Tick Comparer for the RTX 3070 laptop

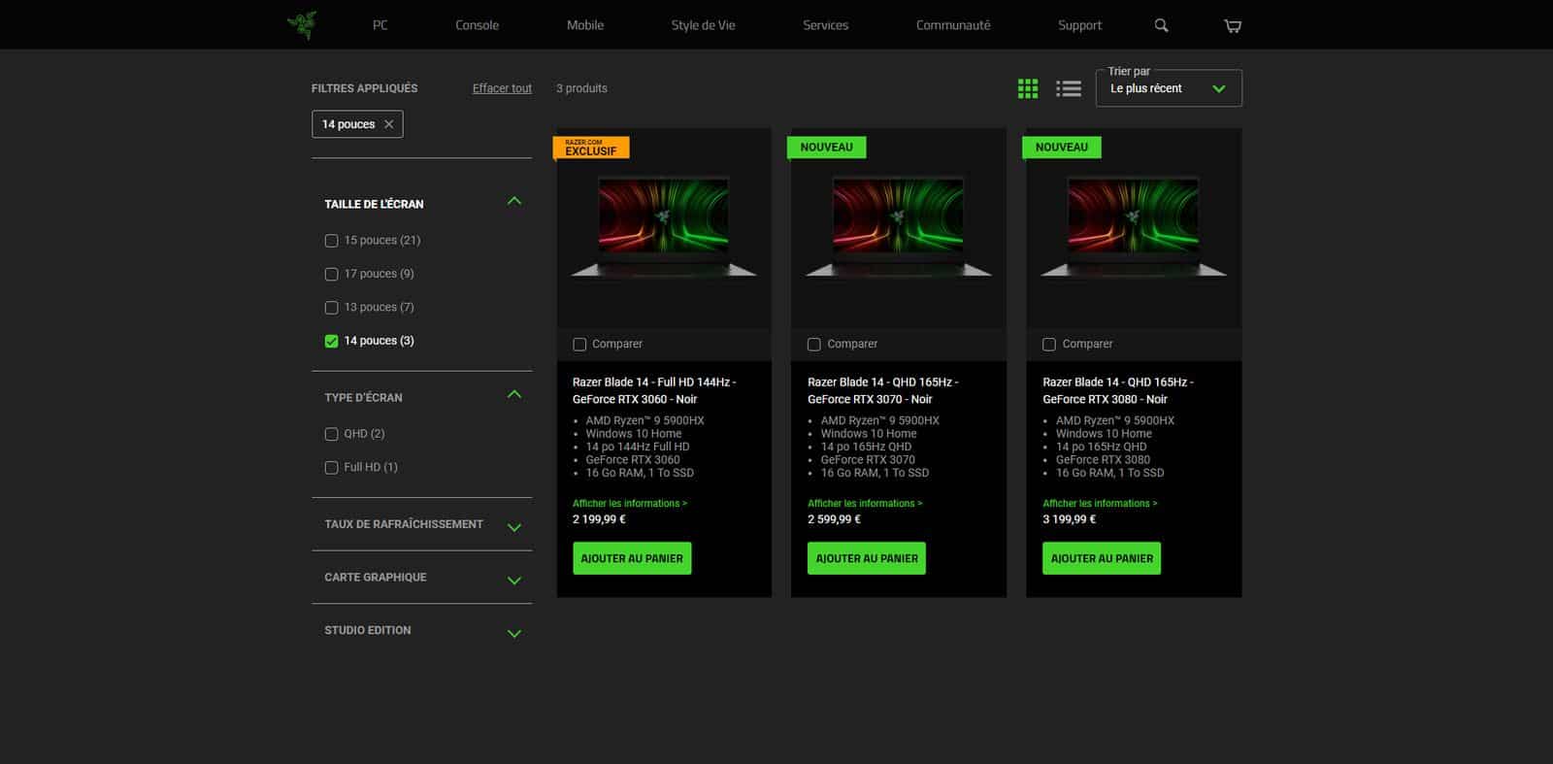[x=814, y=344]
